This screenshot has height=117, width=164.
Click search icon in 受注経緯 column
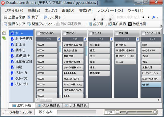click(x=138, y=39)
